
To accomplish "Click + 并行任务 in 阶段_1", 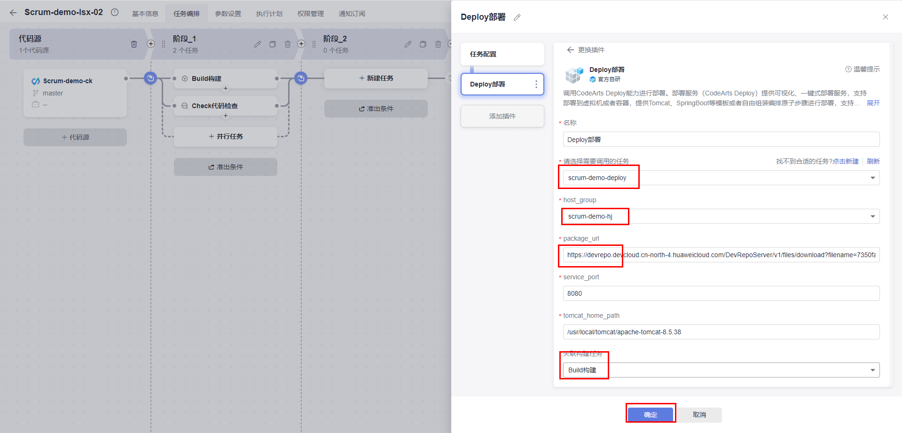I will [x=226, y=136].
